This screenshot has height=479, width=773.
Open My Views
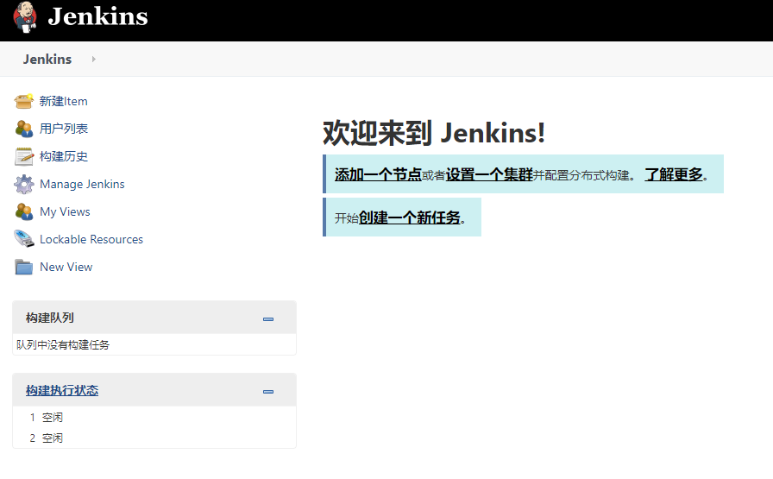[65, 211]
